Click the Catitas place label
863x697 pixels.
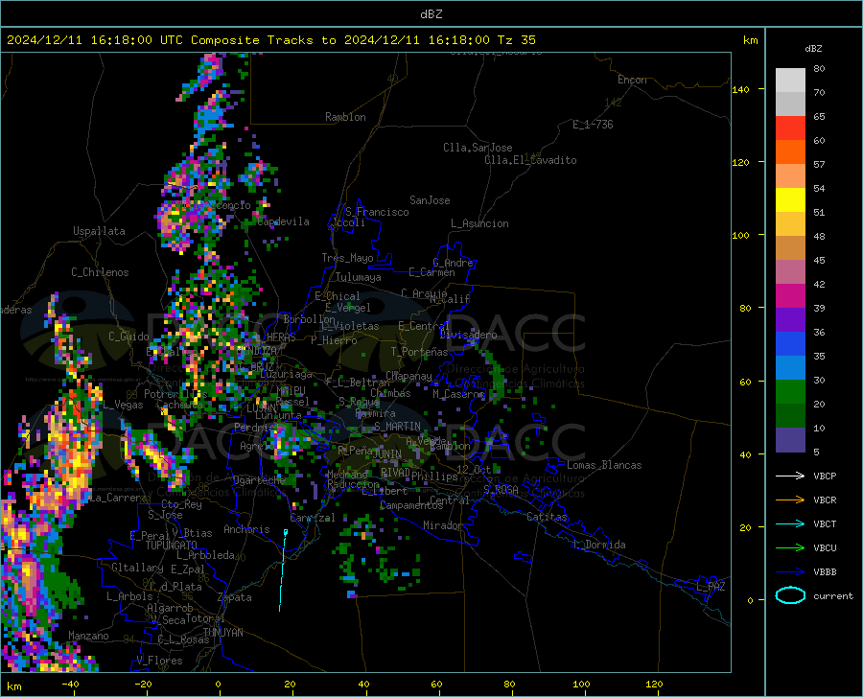547,517
